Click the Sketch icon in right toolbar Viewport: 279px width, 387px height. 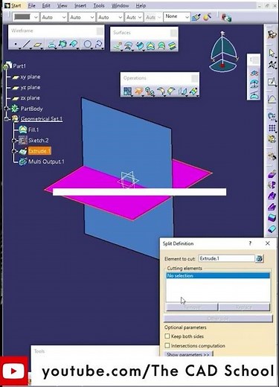pos(272,82)
